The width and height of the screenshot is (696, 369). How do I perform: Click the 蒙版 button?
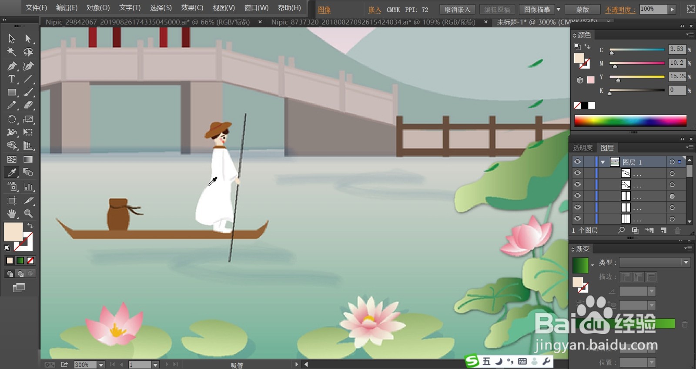583,10
